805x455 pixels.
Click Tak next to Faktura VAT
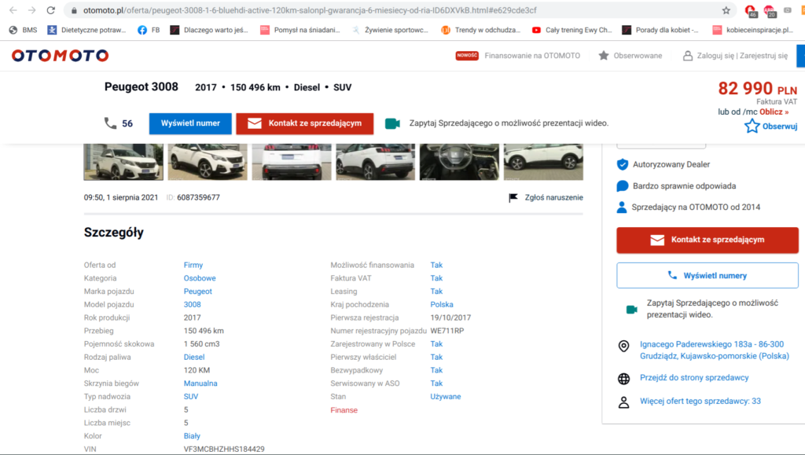point(436,278)
